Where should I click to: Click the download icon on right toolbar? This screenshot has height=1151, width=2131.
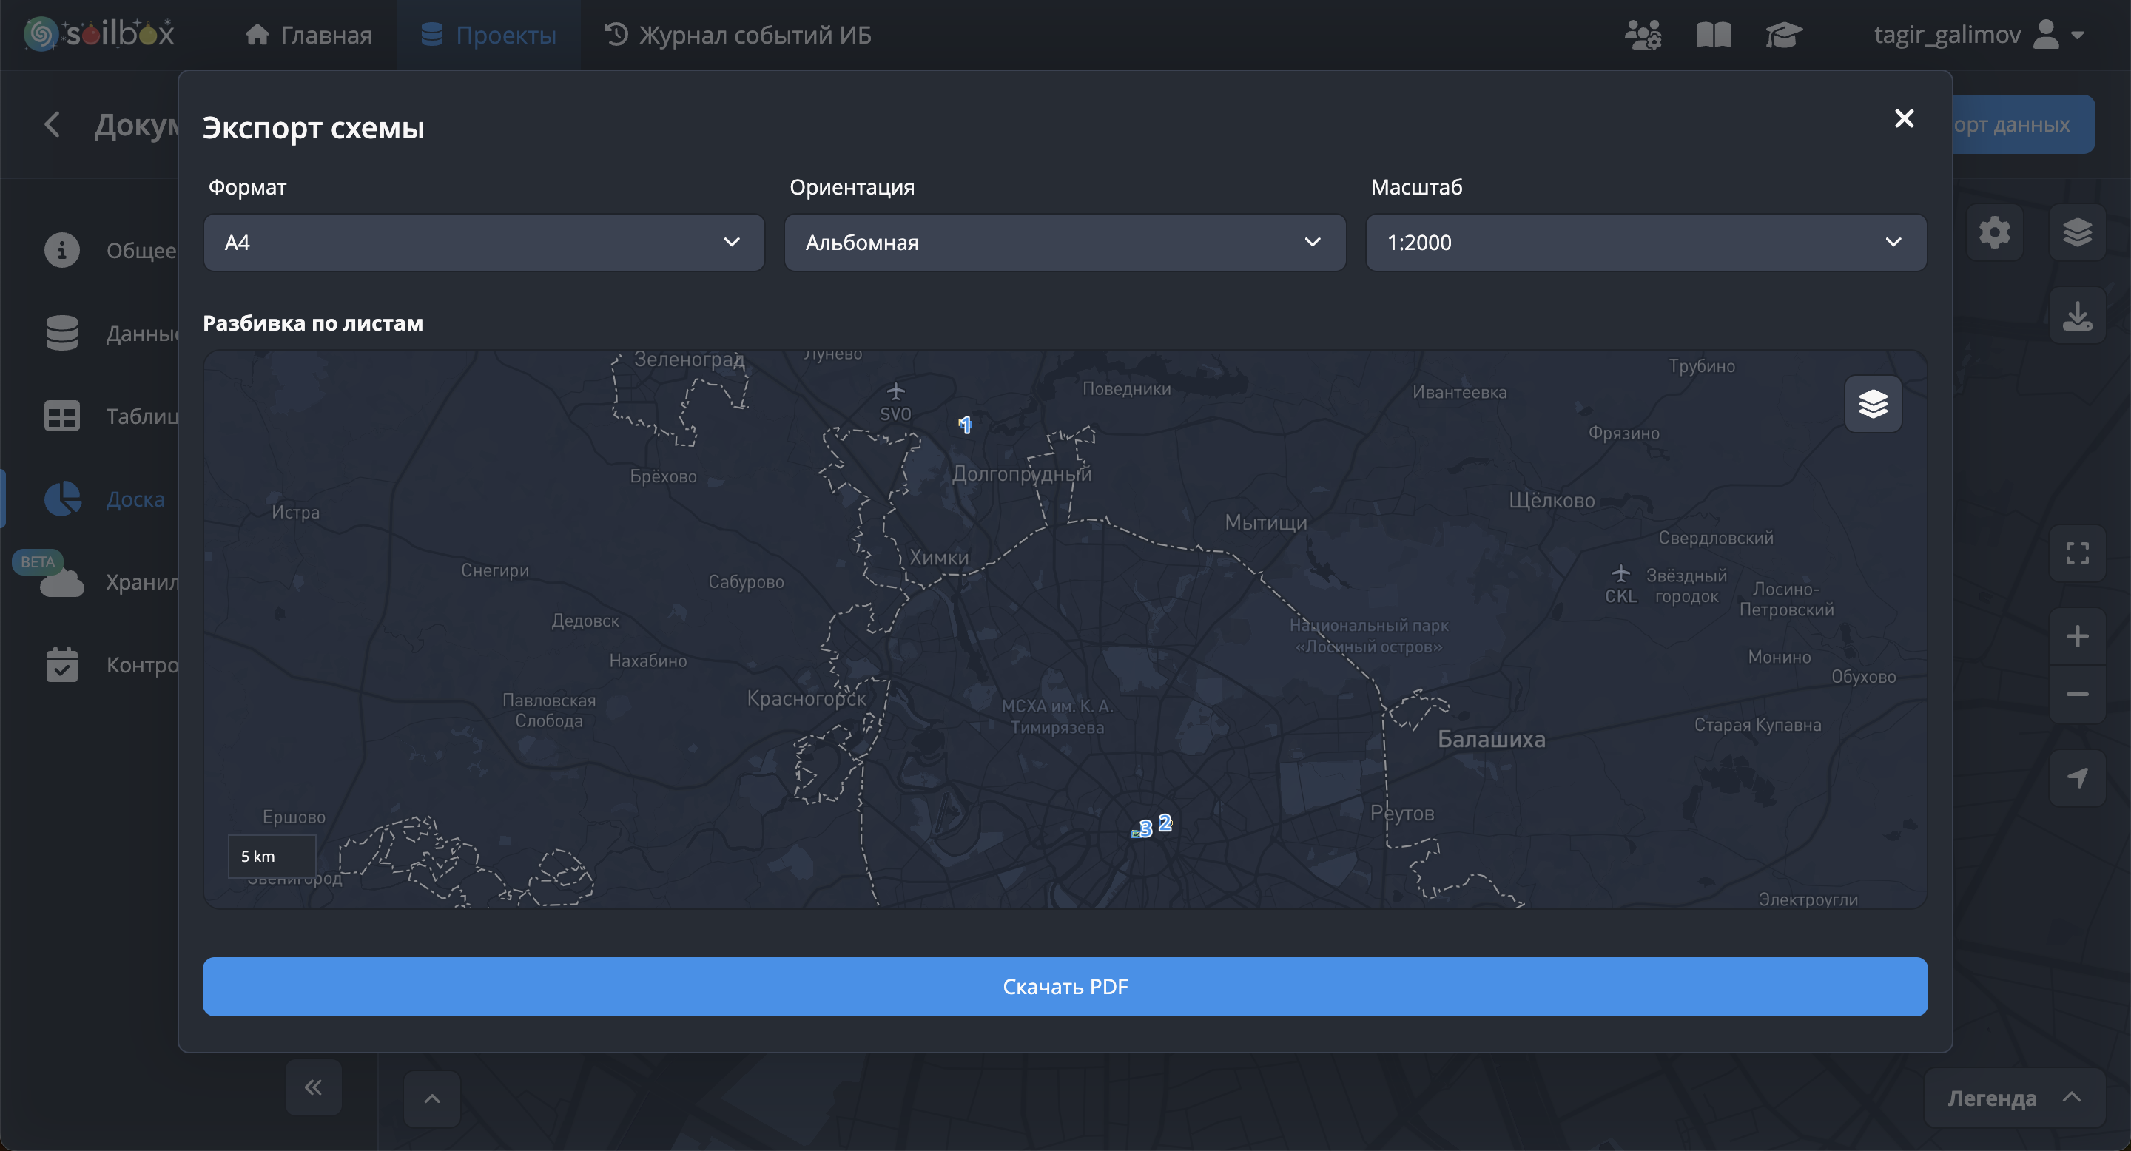pos(2077,315)
